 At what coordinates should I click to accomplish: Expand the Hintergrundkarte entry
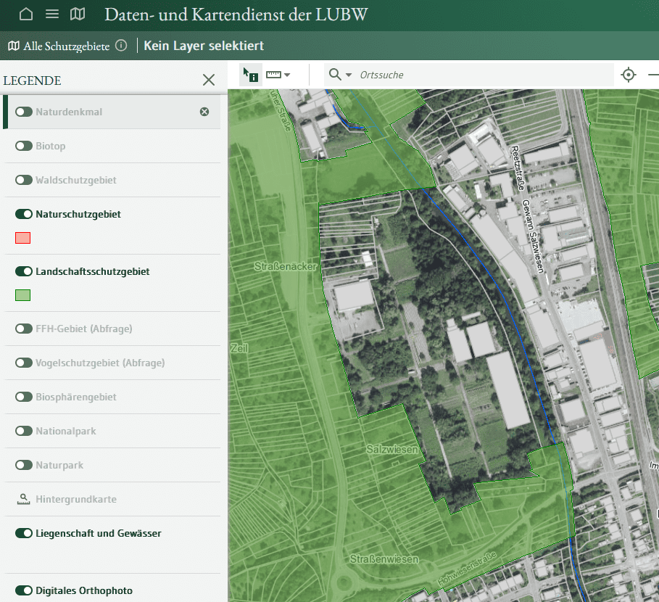[75, 499]
